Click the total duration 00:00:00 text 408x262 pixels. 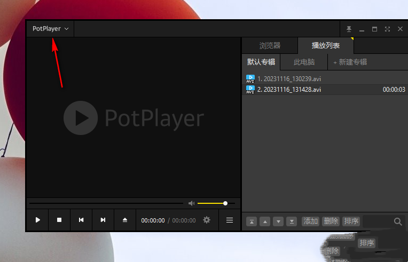pos(184,220)
